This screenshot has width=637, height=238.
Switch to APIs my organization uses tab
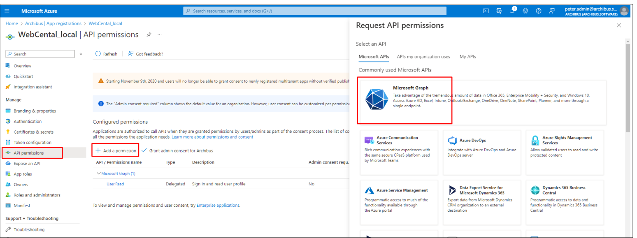tap(423, 57)
